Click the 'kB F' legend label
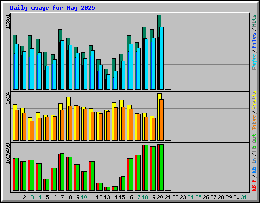The height and width of the screenshot is (203, 260). [x=254, y=185]
